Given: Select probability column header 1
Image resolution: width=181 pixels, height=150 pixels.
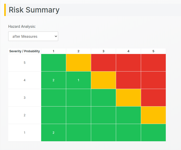Looking at the screenshot, I should click(53, 51).
